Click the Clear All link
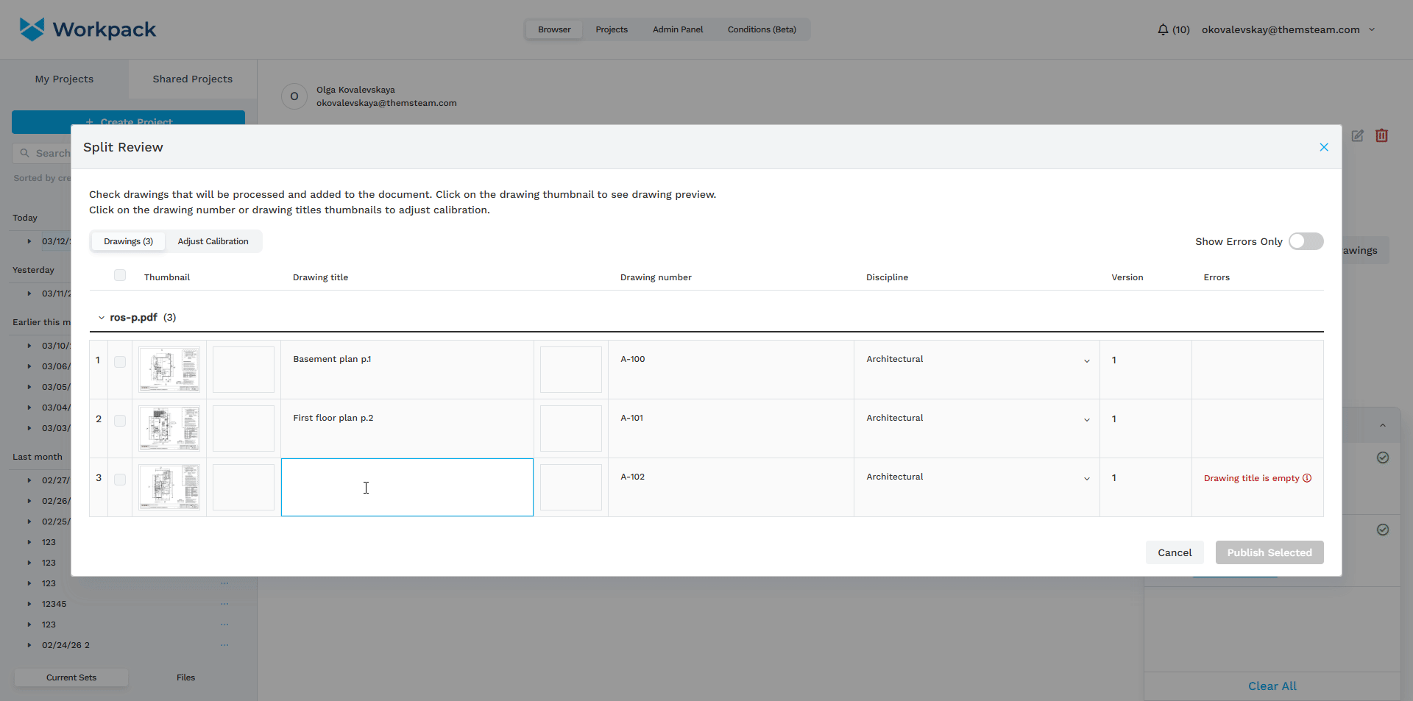This screenshot has height=701, width=1413. pos(1272,686)
